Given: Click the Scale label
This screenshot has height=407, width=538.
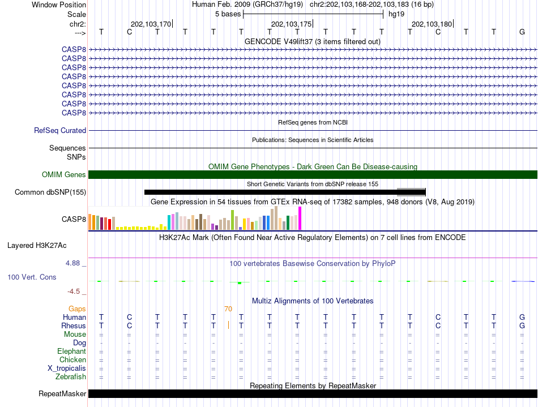Looking at the screenshot, I should pos(76,14).
